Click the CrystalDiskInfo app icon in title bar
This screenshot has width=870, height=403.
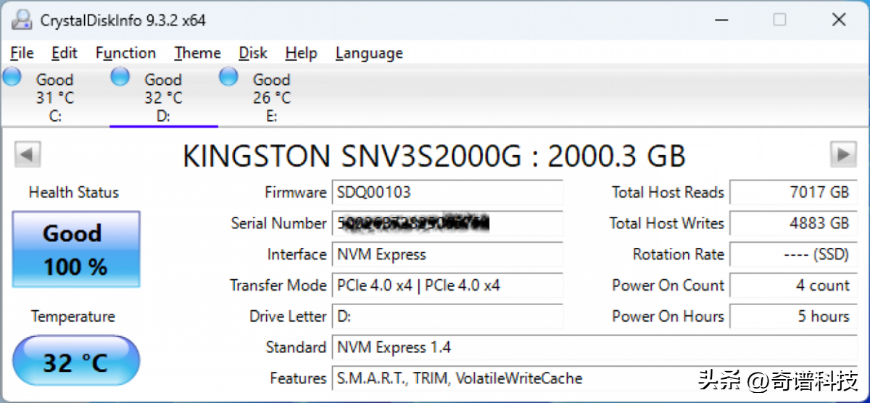pyautogui.click(x=22, y=20)
